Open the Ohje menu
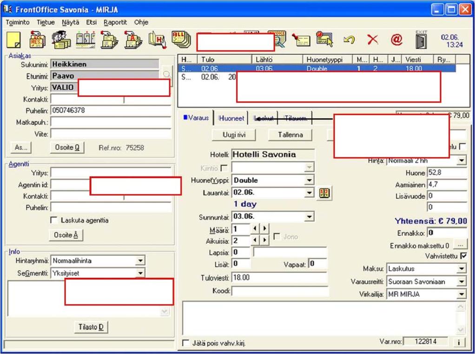Viewport: 476px width, 354px height. [141, 22]
